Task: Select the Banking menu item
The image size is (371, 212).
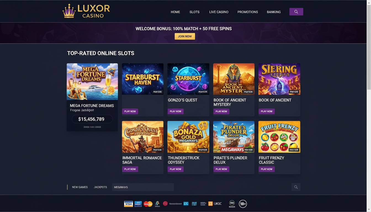Action: (x=274, y=12)
